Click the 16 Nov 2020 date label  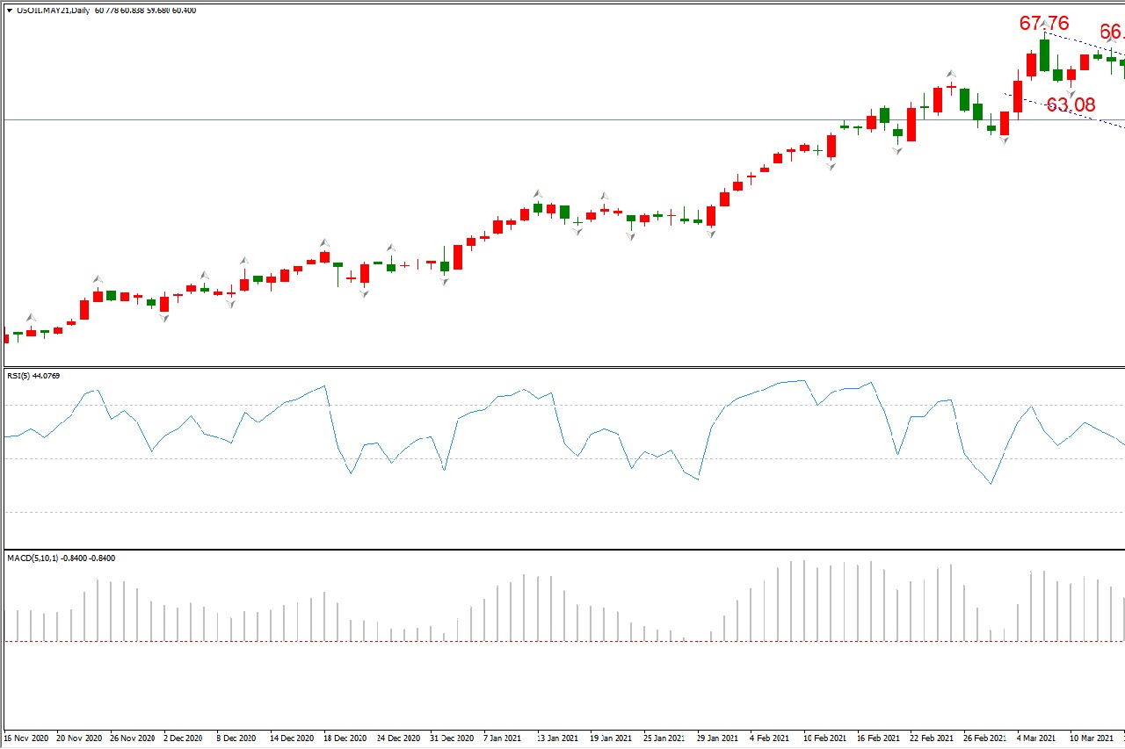[x=27, y=738]
